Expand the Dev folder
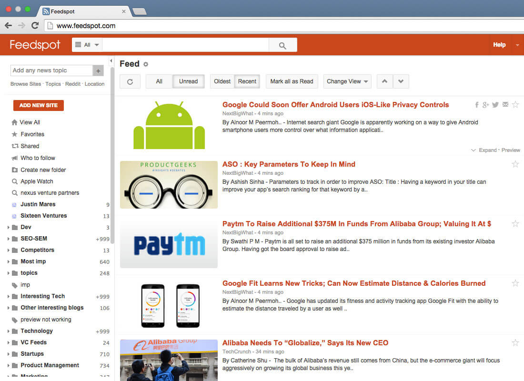Screen dimensions: 524x381 [x=9, y=227]
